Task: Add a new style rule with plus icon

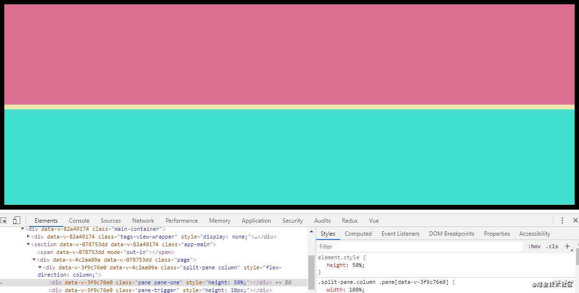Action: click(x=567, y=246)
